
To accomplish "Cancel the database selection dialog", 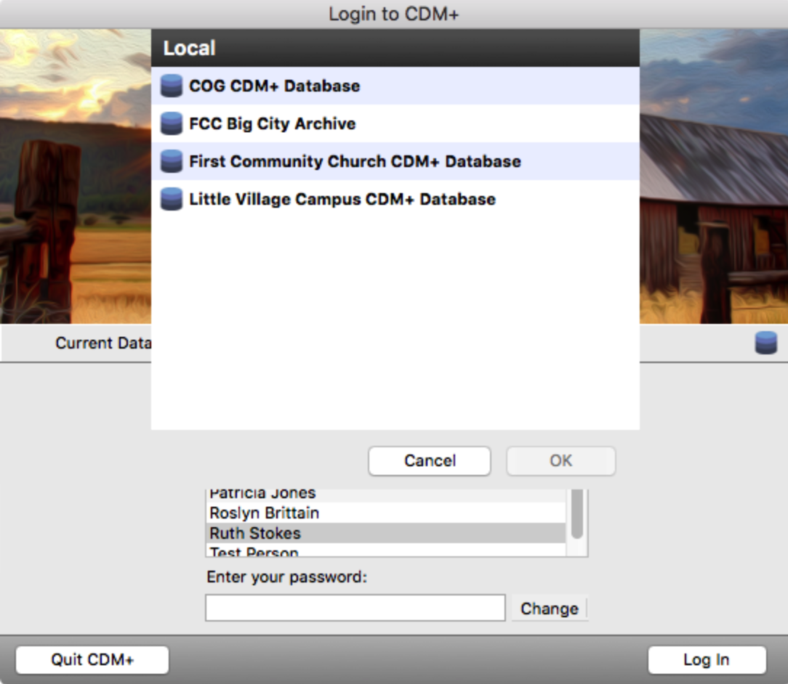I will (x=429, y=461).
